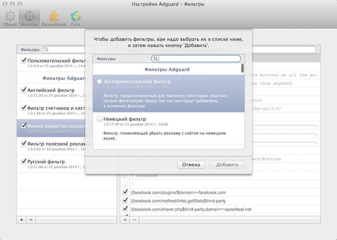
Task: Toggle Фильтр виджетов социальных checkbox
Action: pyautogui.click(x=24, y=126)
